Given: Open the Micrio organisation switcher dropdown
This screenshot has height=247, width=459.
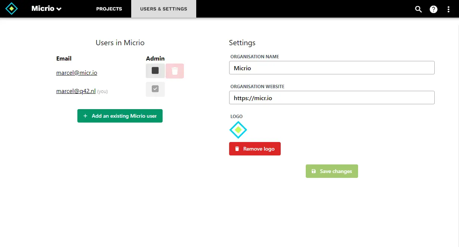Looking at the screenshot, I should click(46, 8).
